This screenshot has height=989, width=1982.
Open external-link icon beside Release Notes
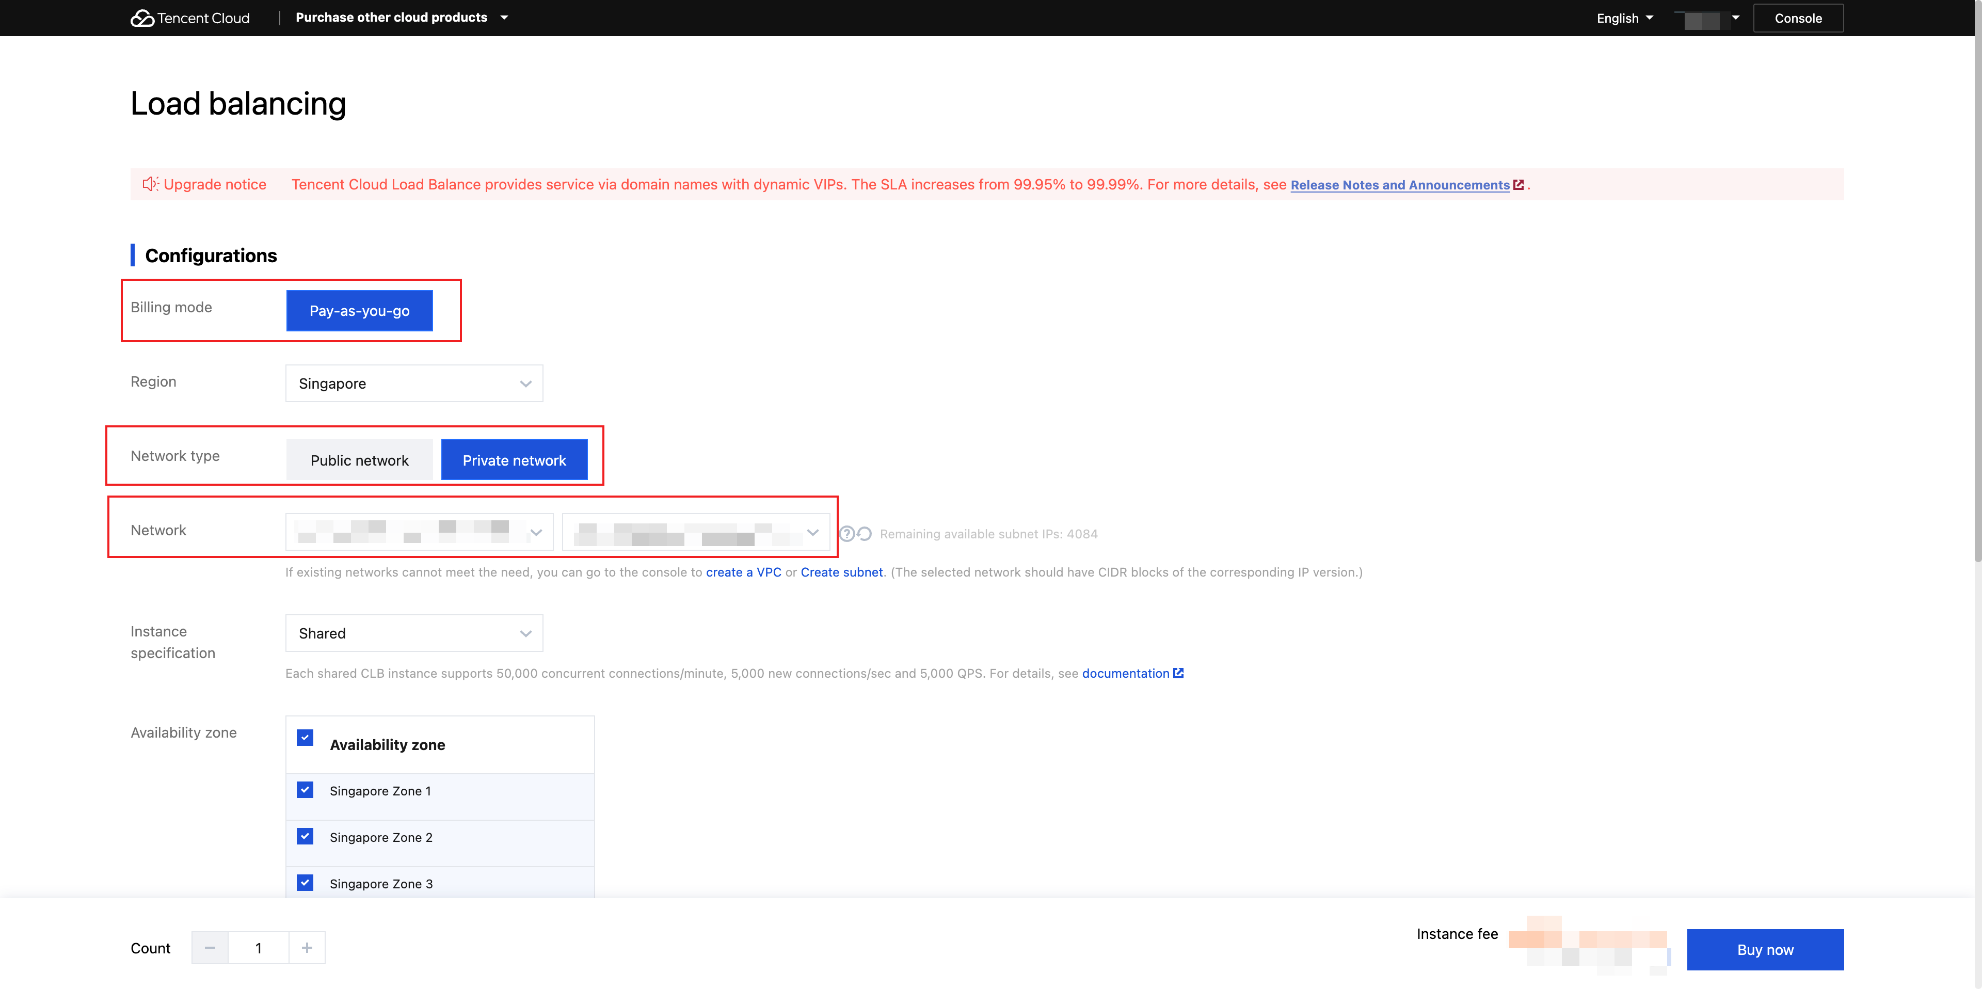pyautogui.click(x=1518, y=185)
